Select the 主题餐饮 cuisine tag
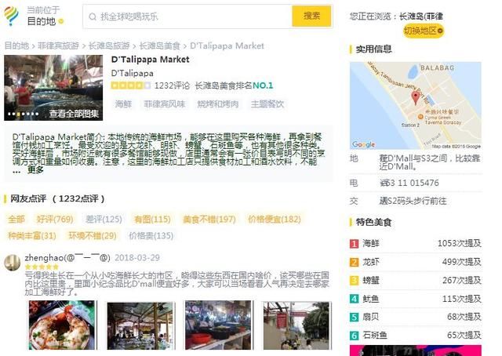This screenshot has width=502, height=356. click(267, 104)
